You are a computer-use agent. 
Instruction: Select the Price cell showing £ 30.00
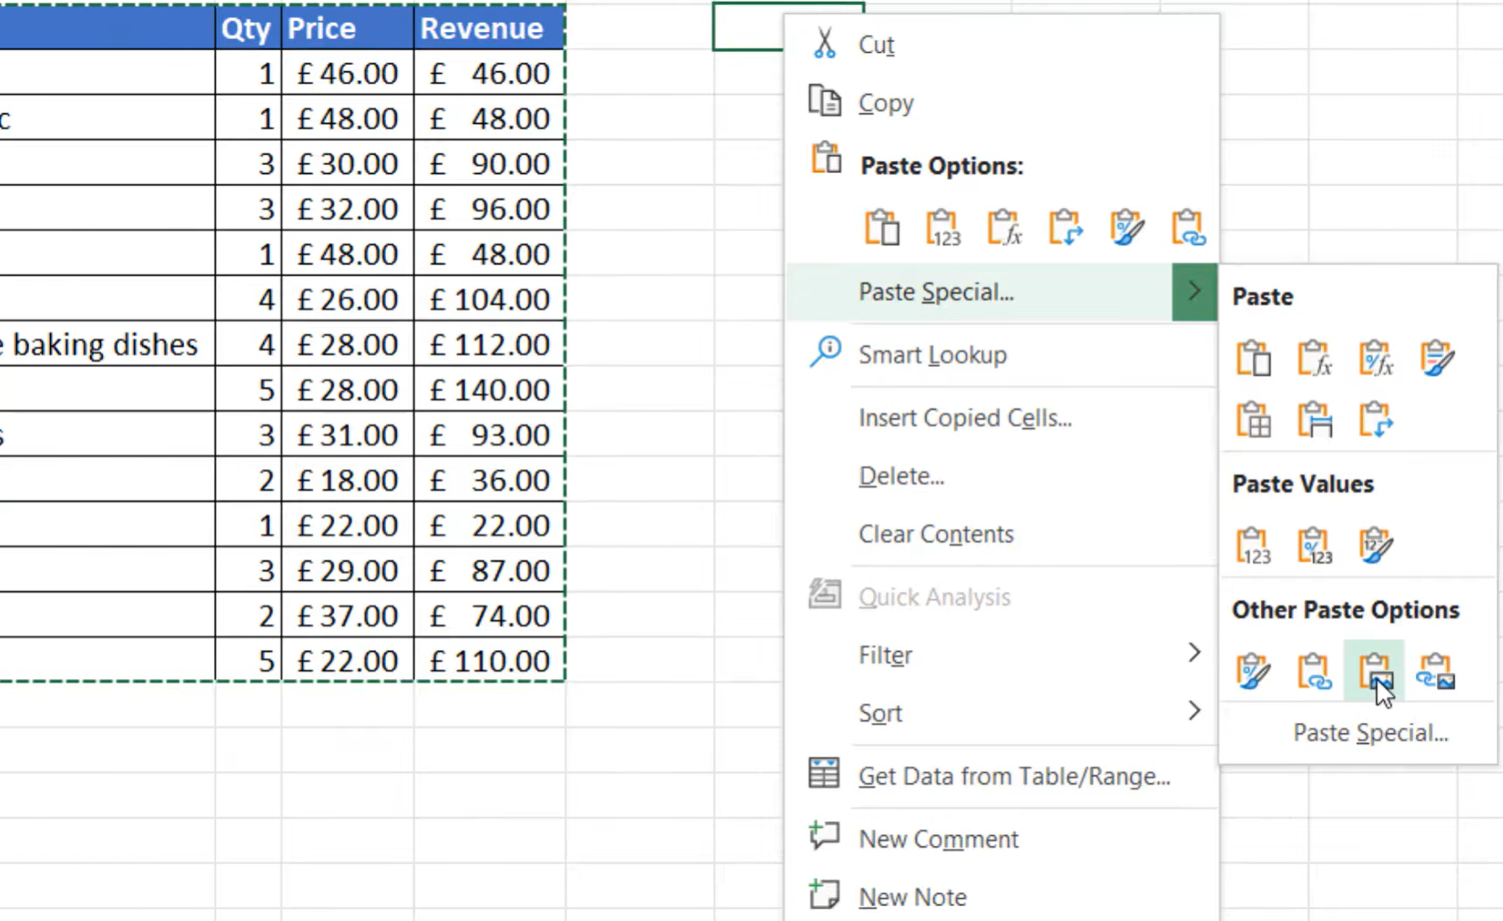pos(347,164)
